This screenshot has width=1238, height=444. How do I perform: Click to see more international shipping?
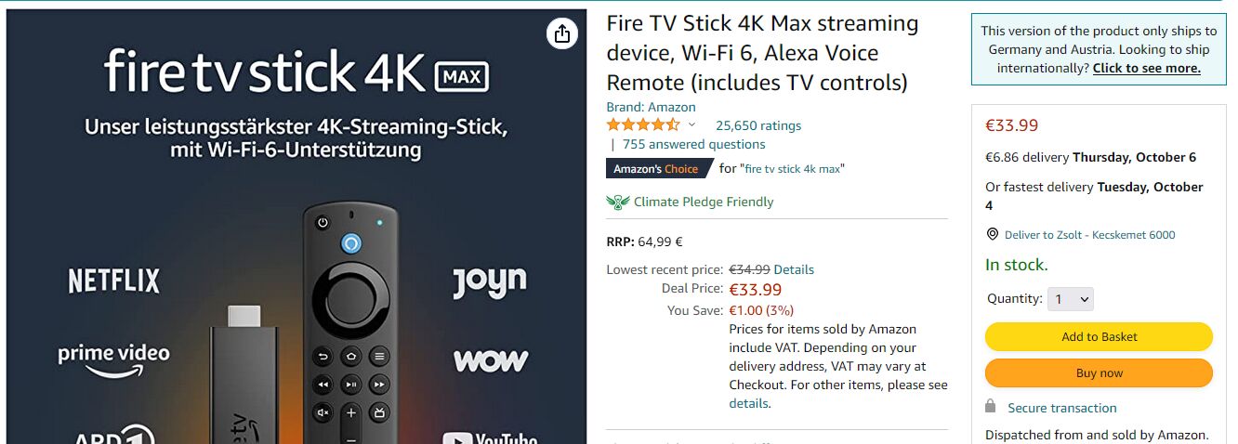click(x=1146, y=68)
